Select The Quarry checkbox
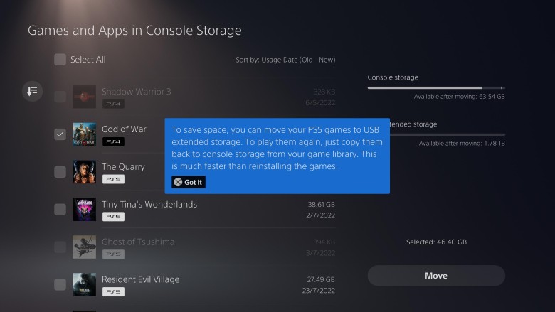This screenshot has height=312, width=555. coord(60,171)
